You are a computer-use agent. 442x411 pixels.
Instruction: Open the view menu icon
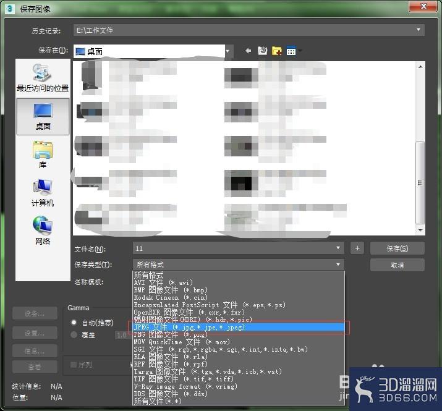click(291, 51)
